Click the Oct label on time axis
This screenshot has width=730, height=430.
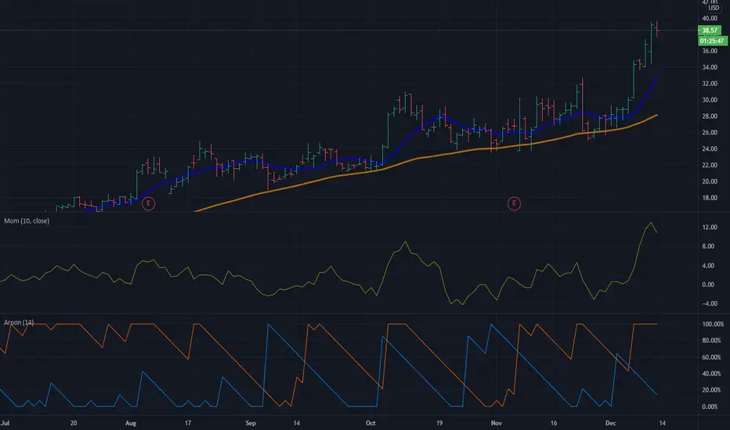point(370,423)
